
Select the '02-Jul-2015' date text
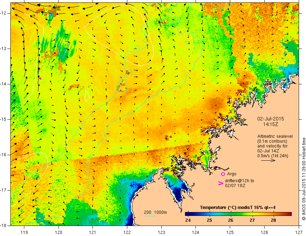click(271, 119)
